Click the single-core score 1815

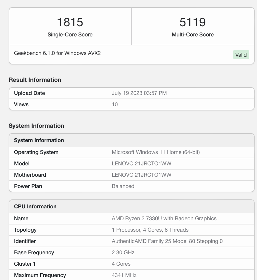tap(70, 22)
